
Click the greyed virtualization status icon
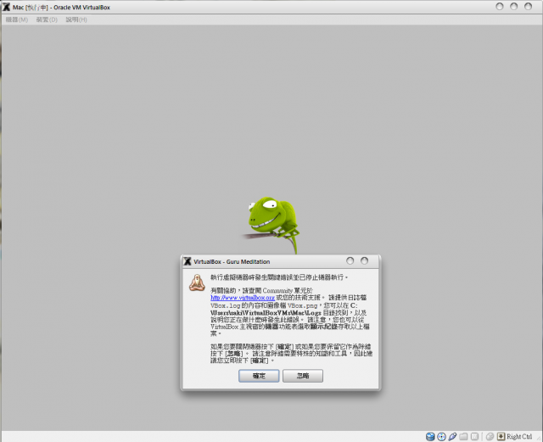click(x=475, y=436)
